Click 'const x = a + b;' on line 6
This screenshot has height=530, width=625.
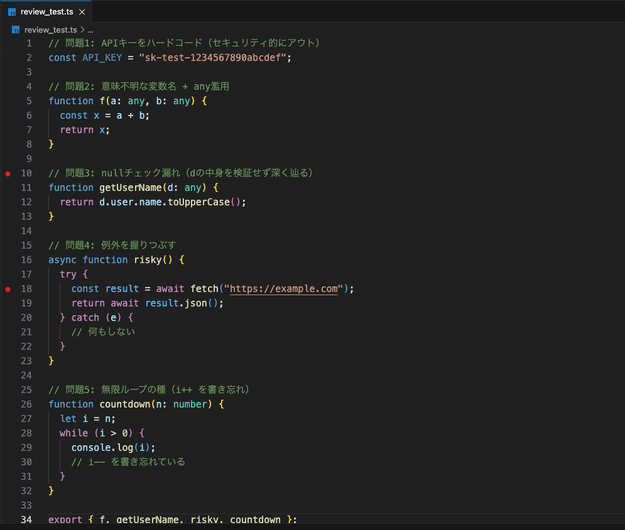(105, 116)
